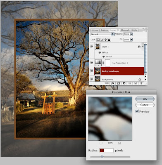Switch to the History tab

95,30
